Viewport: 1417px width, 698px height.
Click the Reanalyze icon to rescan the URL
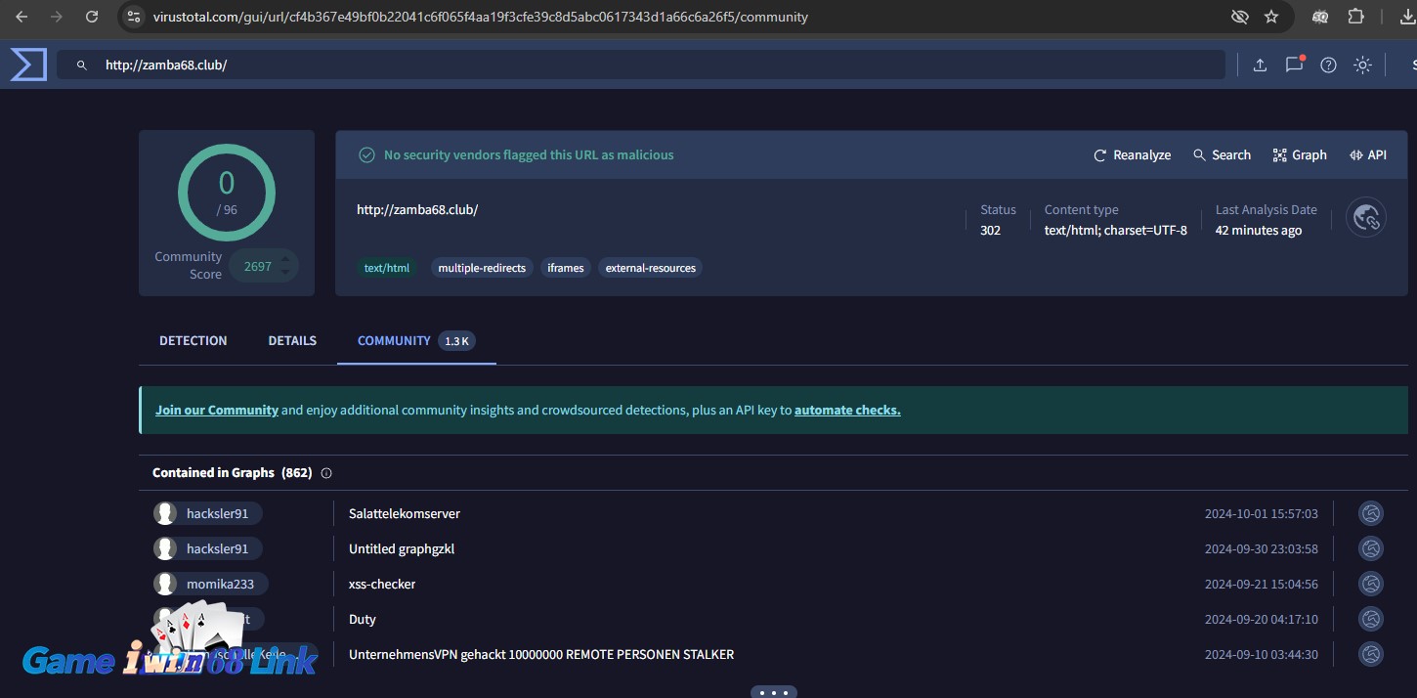click(1100, 154)
